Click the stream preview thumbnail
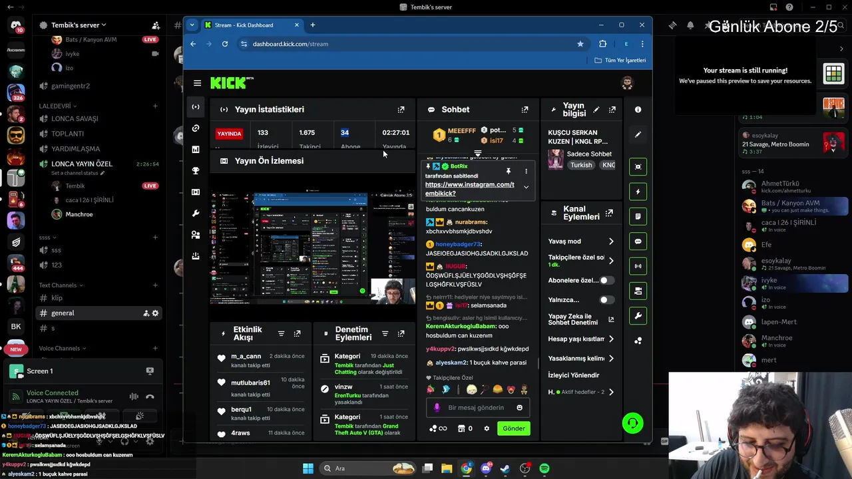The image size is (852, 479). [x=312, y=247]
